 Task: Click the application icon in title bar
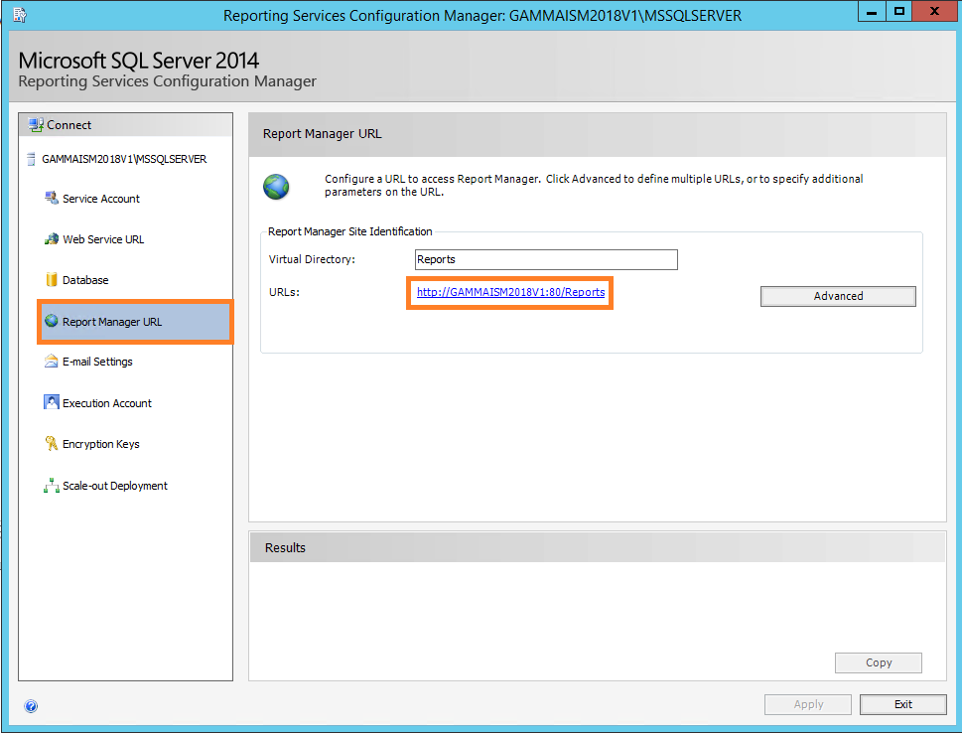(18, 11)
